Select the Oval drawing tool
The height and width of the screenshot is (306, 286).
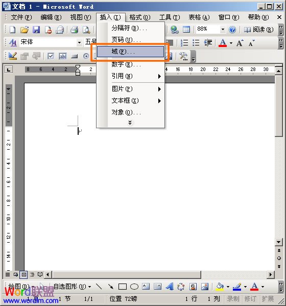pos(134,287)
